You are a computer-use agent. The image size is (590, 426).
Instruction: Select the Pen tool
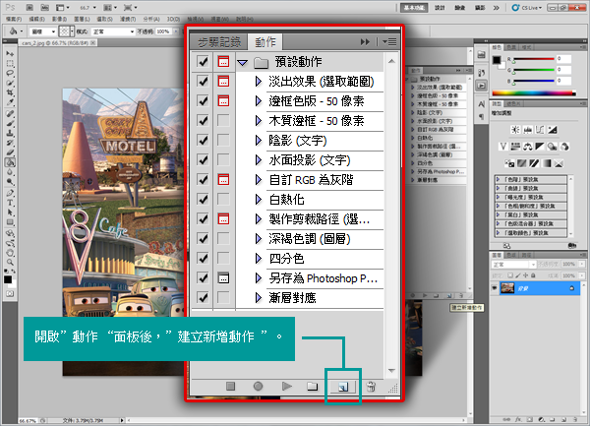[x=10, y=193]
